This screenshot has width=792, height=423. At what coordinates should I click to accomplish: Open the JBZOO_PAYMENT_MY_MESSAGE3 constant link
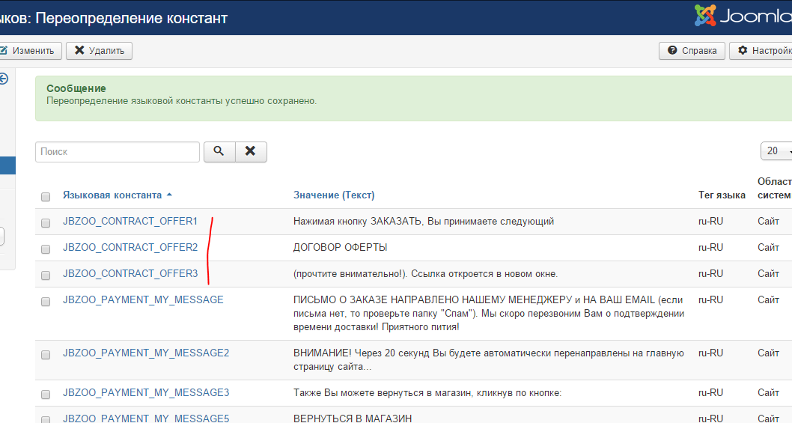click(146, 392)
